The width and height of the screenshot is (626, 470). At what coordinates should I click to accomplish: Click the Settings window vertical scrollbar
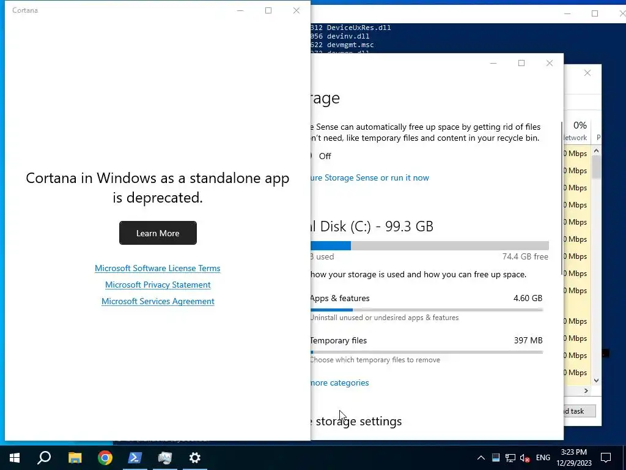click(562, 199)
